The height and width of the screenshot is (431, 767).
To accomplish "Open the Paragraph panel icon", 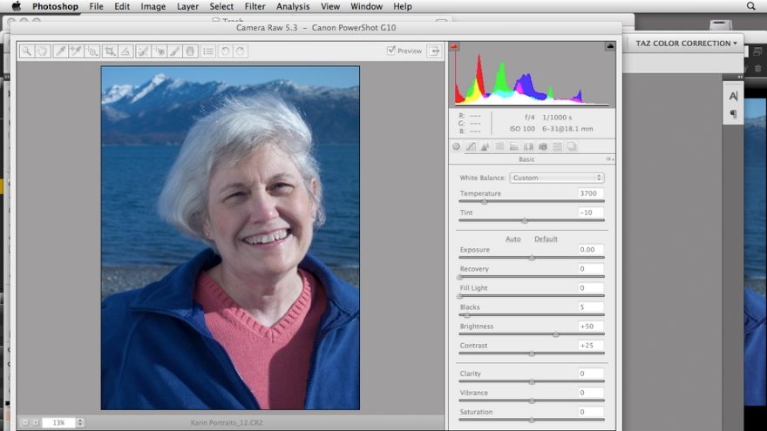I will click(x=733, y=114).
